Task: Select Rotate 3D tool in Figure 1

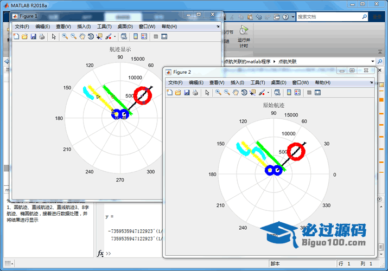Action: pos(91,36)
